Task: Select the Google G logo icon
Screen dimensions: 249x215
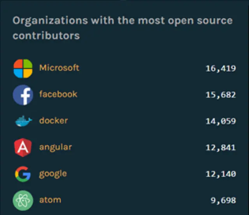Action: point(23,174)
